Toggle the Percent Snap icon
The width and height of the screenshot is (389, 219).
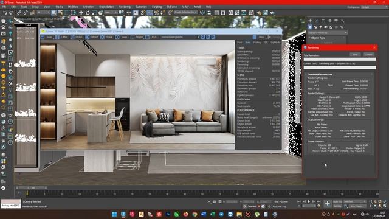[x=156, y=13]
